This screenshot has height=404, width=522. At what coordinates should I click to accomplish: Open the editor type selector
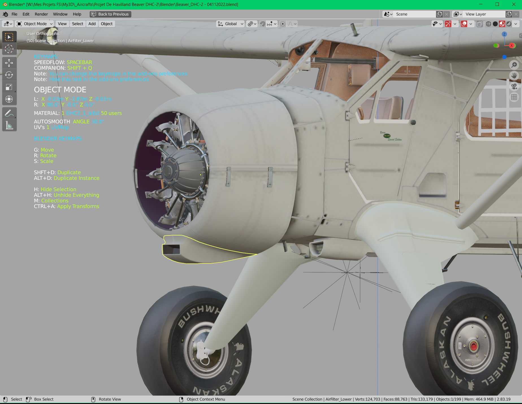pyautogui.click(x=7, y=24)
